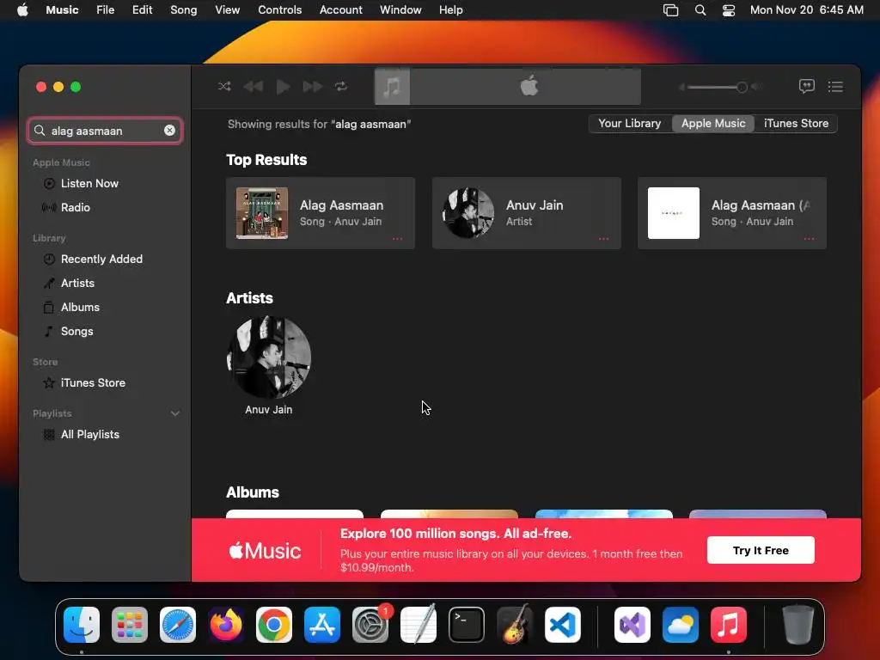Screen dimensions: 880x660
Task: Launch Google Chrome from the Dock
Action: pyautogui.click(x=274, y=625)
